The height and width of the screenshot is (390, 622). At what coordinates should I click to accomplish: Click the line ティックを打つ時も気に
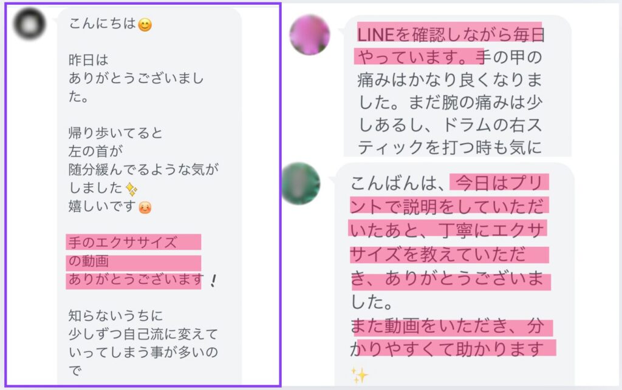click(449, 147)
